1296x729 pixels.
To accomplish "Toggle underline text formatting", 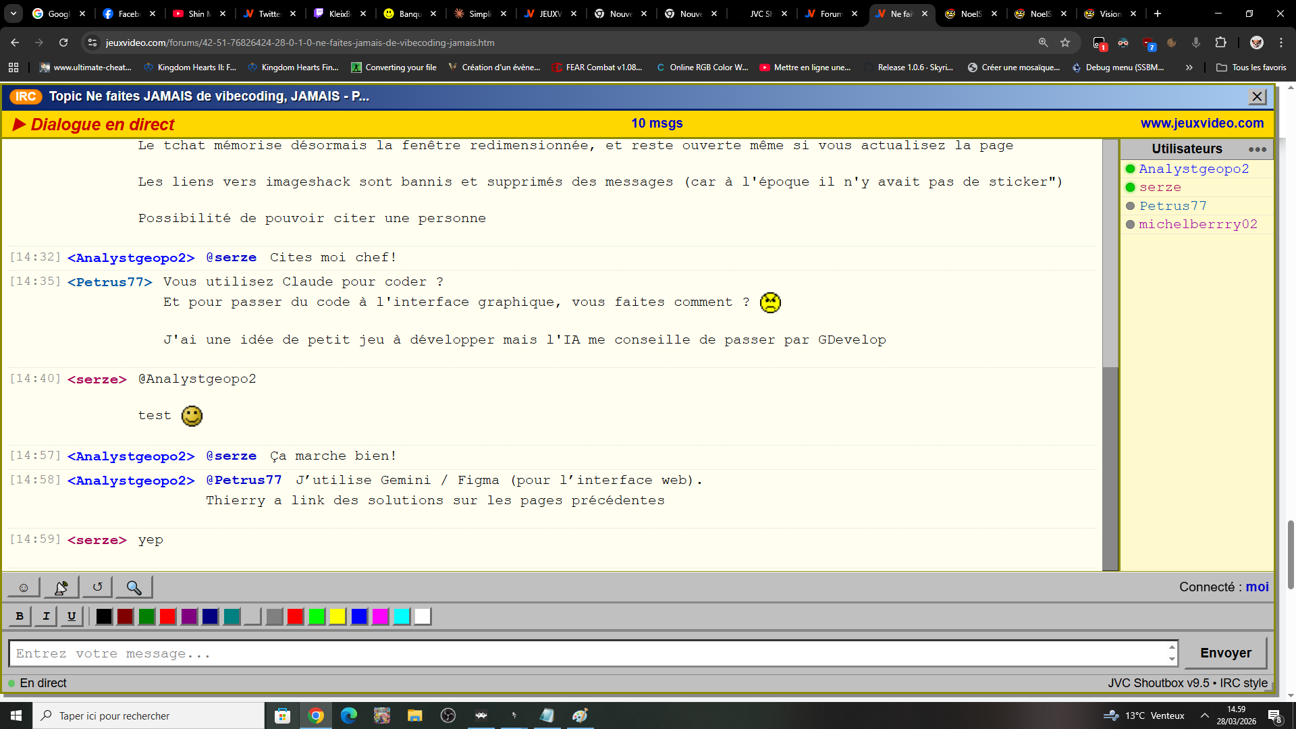I will (72, 616).
